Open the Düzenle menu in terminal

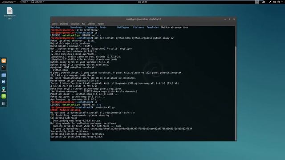click(64, 24)
